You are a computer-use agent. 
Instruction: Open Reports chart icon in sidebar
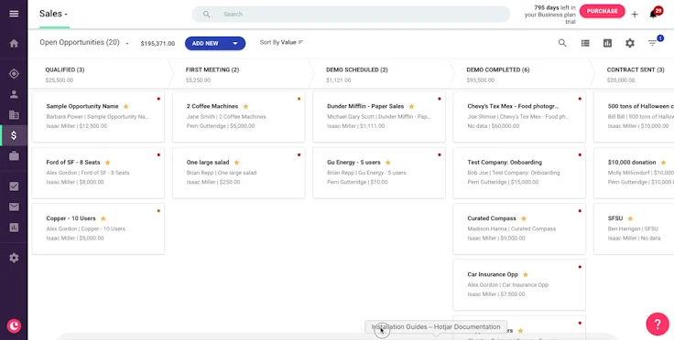tap(14, 228)
